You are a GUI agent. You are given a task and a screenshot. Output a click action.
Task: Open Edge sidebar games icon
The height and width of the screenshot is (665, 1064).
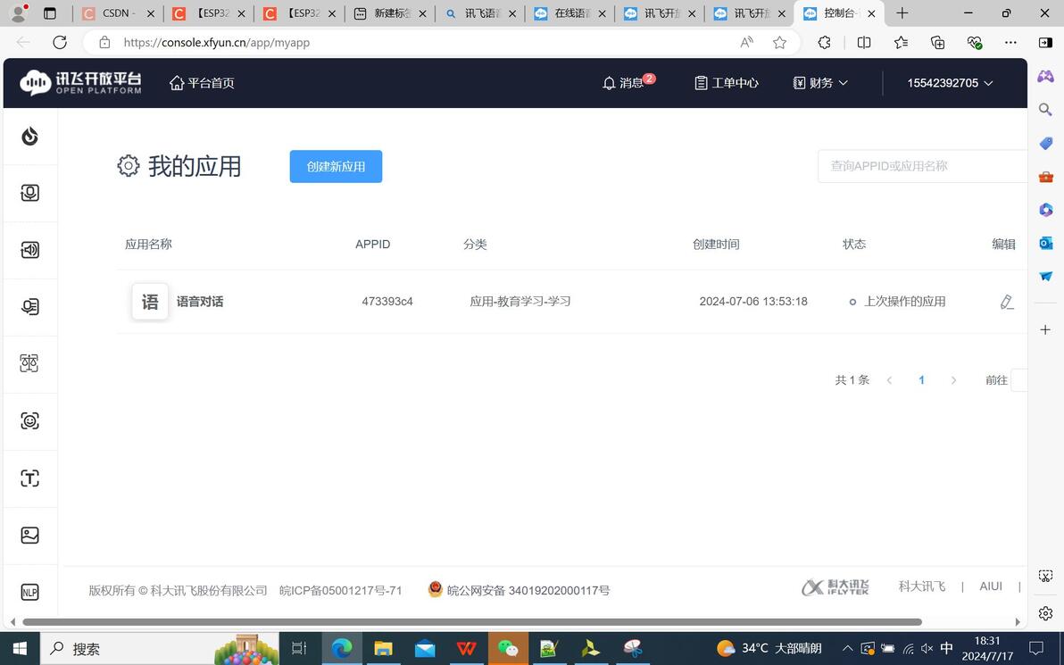1045,75
